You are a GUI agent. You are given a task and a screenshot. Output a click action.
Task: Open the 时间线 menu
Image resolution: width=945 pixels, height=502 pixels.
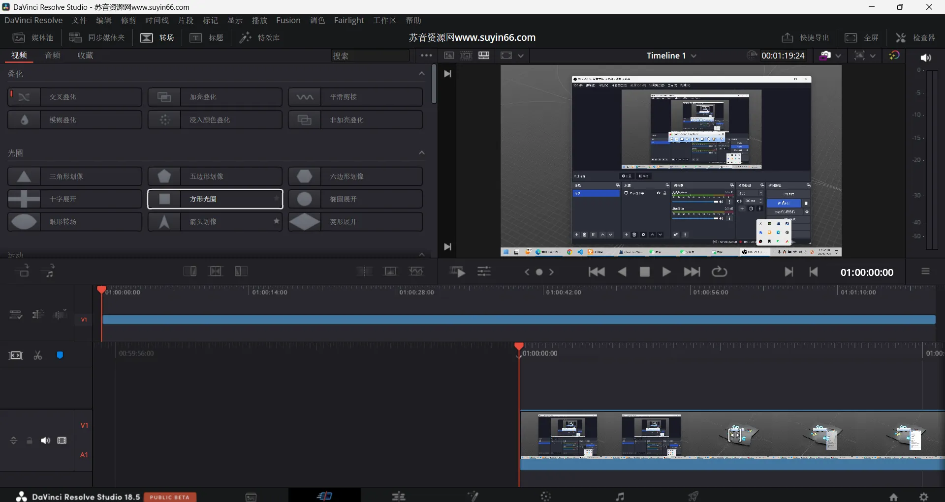coord(157,20)
